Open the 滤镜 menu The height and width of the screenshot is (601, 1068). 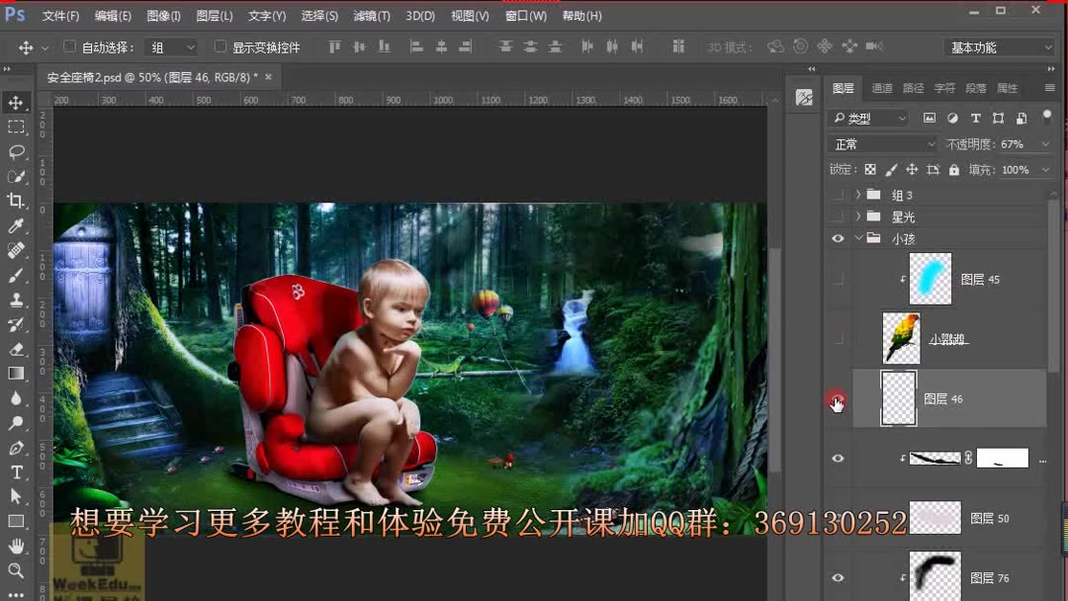coord(371,16)
